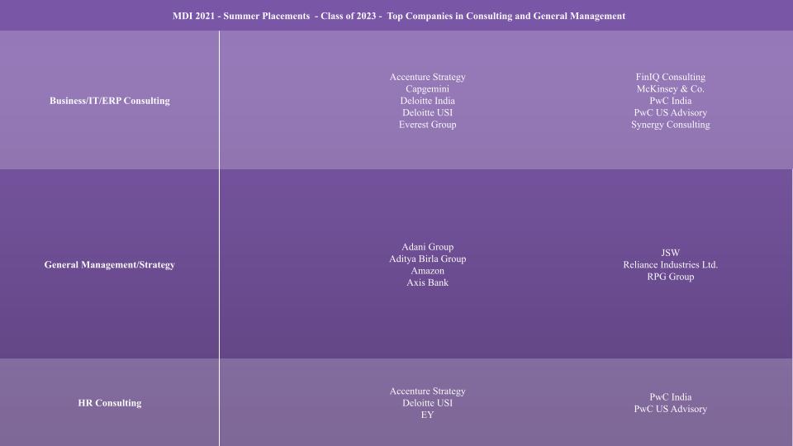Click the Aditya Birla Group entry

pos(427,259)
